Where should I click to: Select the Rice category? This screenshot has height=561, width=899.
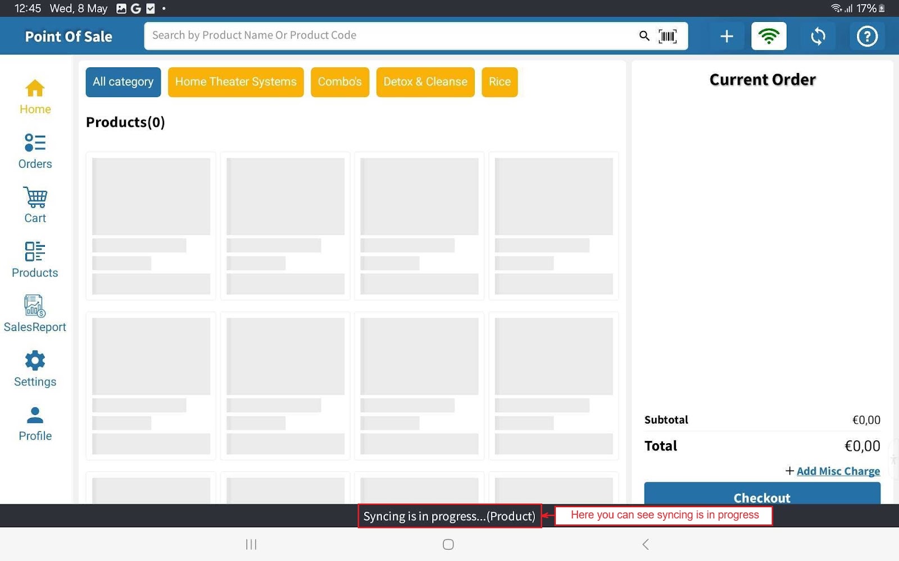500,82
